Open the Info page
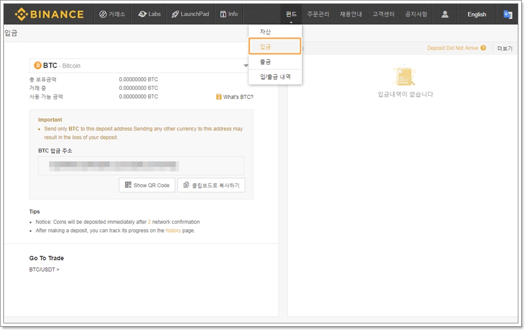 tap(229, 14)
